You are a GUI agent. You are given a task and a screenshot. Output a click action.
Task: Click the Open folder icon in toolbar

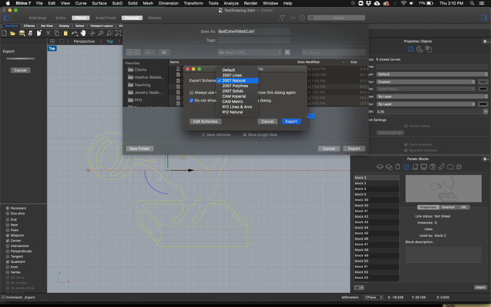(13, 33)
